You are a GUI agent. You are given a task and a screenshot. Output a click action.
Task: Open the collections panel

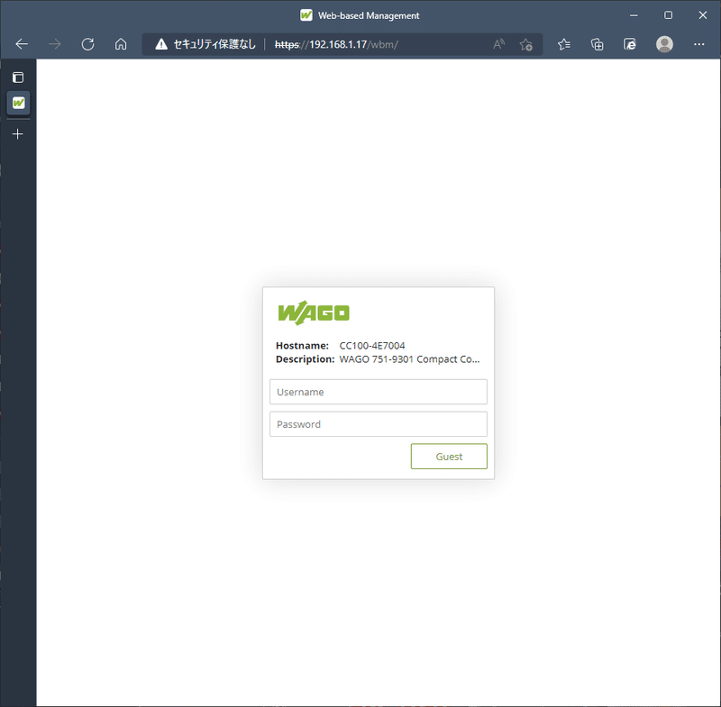point(597,44)
